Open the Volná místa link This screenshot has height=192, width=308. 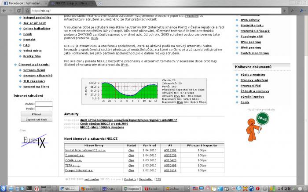pyautogui.click(x=33, y=51)
